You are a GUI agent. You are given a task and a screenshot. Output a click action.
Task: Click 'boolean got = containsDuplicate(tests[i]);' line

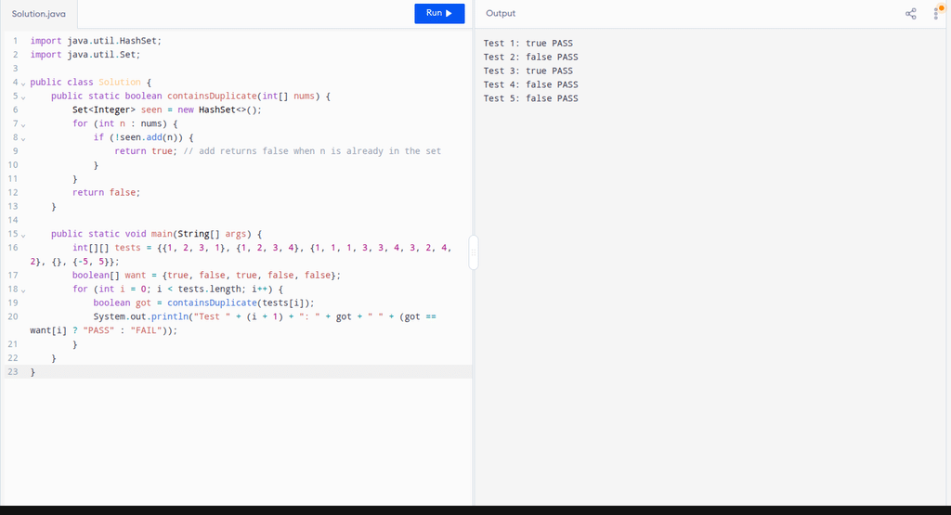[203, 303]
